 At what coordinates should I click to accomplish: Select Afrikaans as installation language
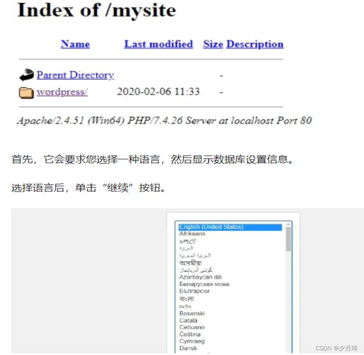(191, 233)
